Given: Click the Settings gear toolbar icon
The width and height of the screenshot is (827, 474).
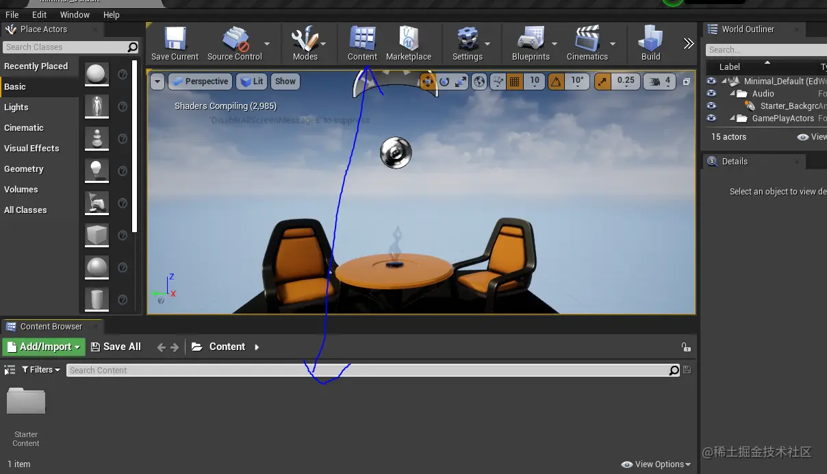Looking at the screenshot, I should tap(468, 44).
